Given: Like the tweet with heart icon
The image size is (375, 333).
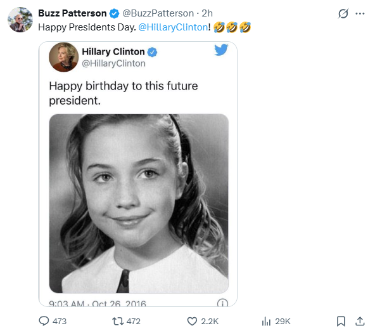Looking at the screenshot, I should 192,322.
